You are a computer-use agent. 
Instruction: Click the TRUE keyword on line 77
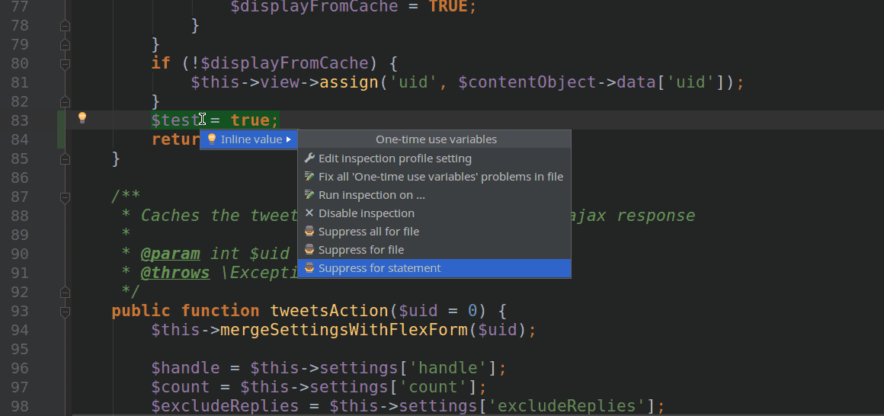(x=447, y=7)
